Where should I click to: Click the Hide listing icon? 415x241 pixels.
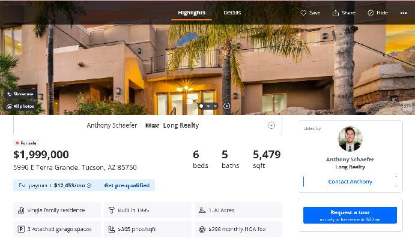371,13
